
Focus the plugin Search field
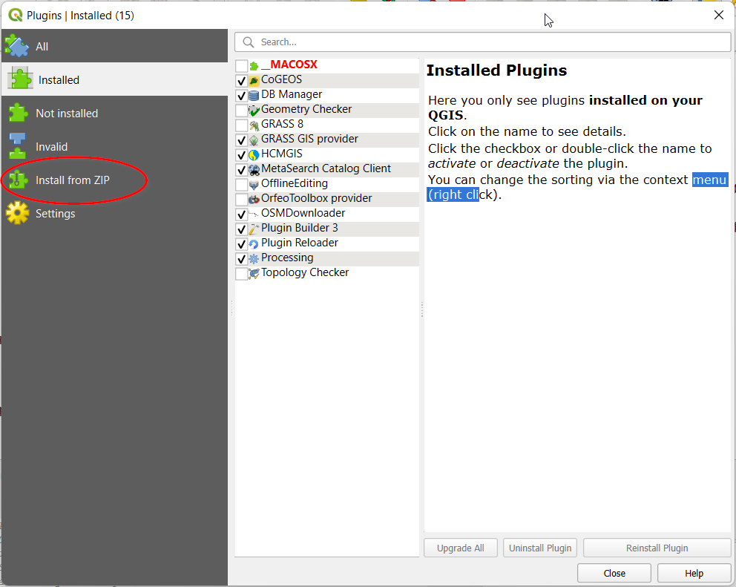tap(482, 42)
